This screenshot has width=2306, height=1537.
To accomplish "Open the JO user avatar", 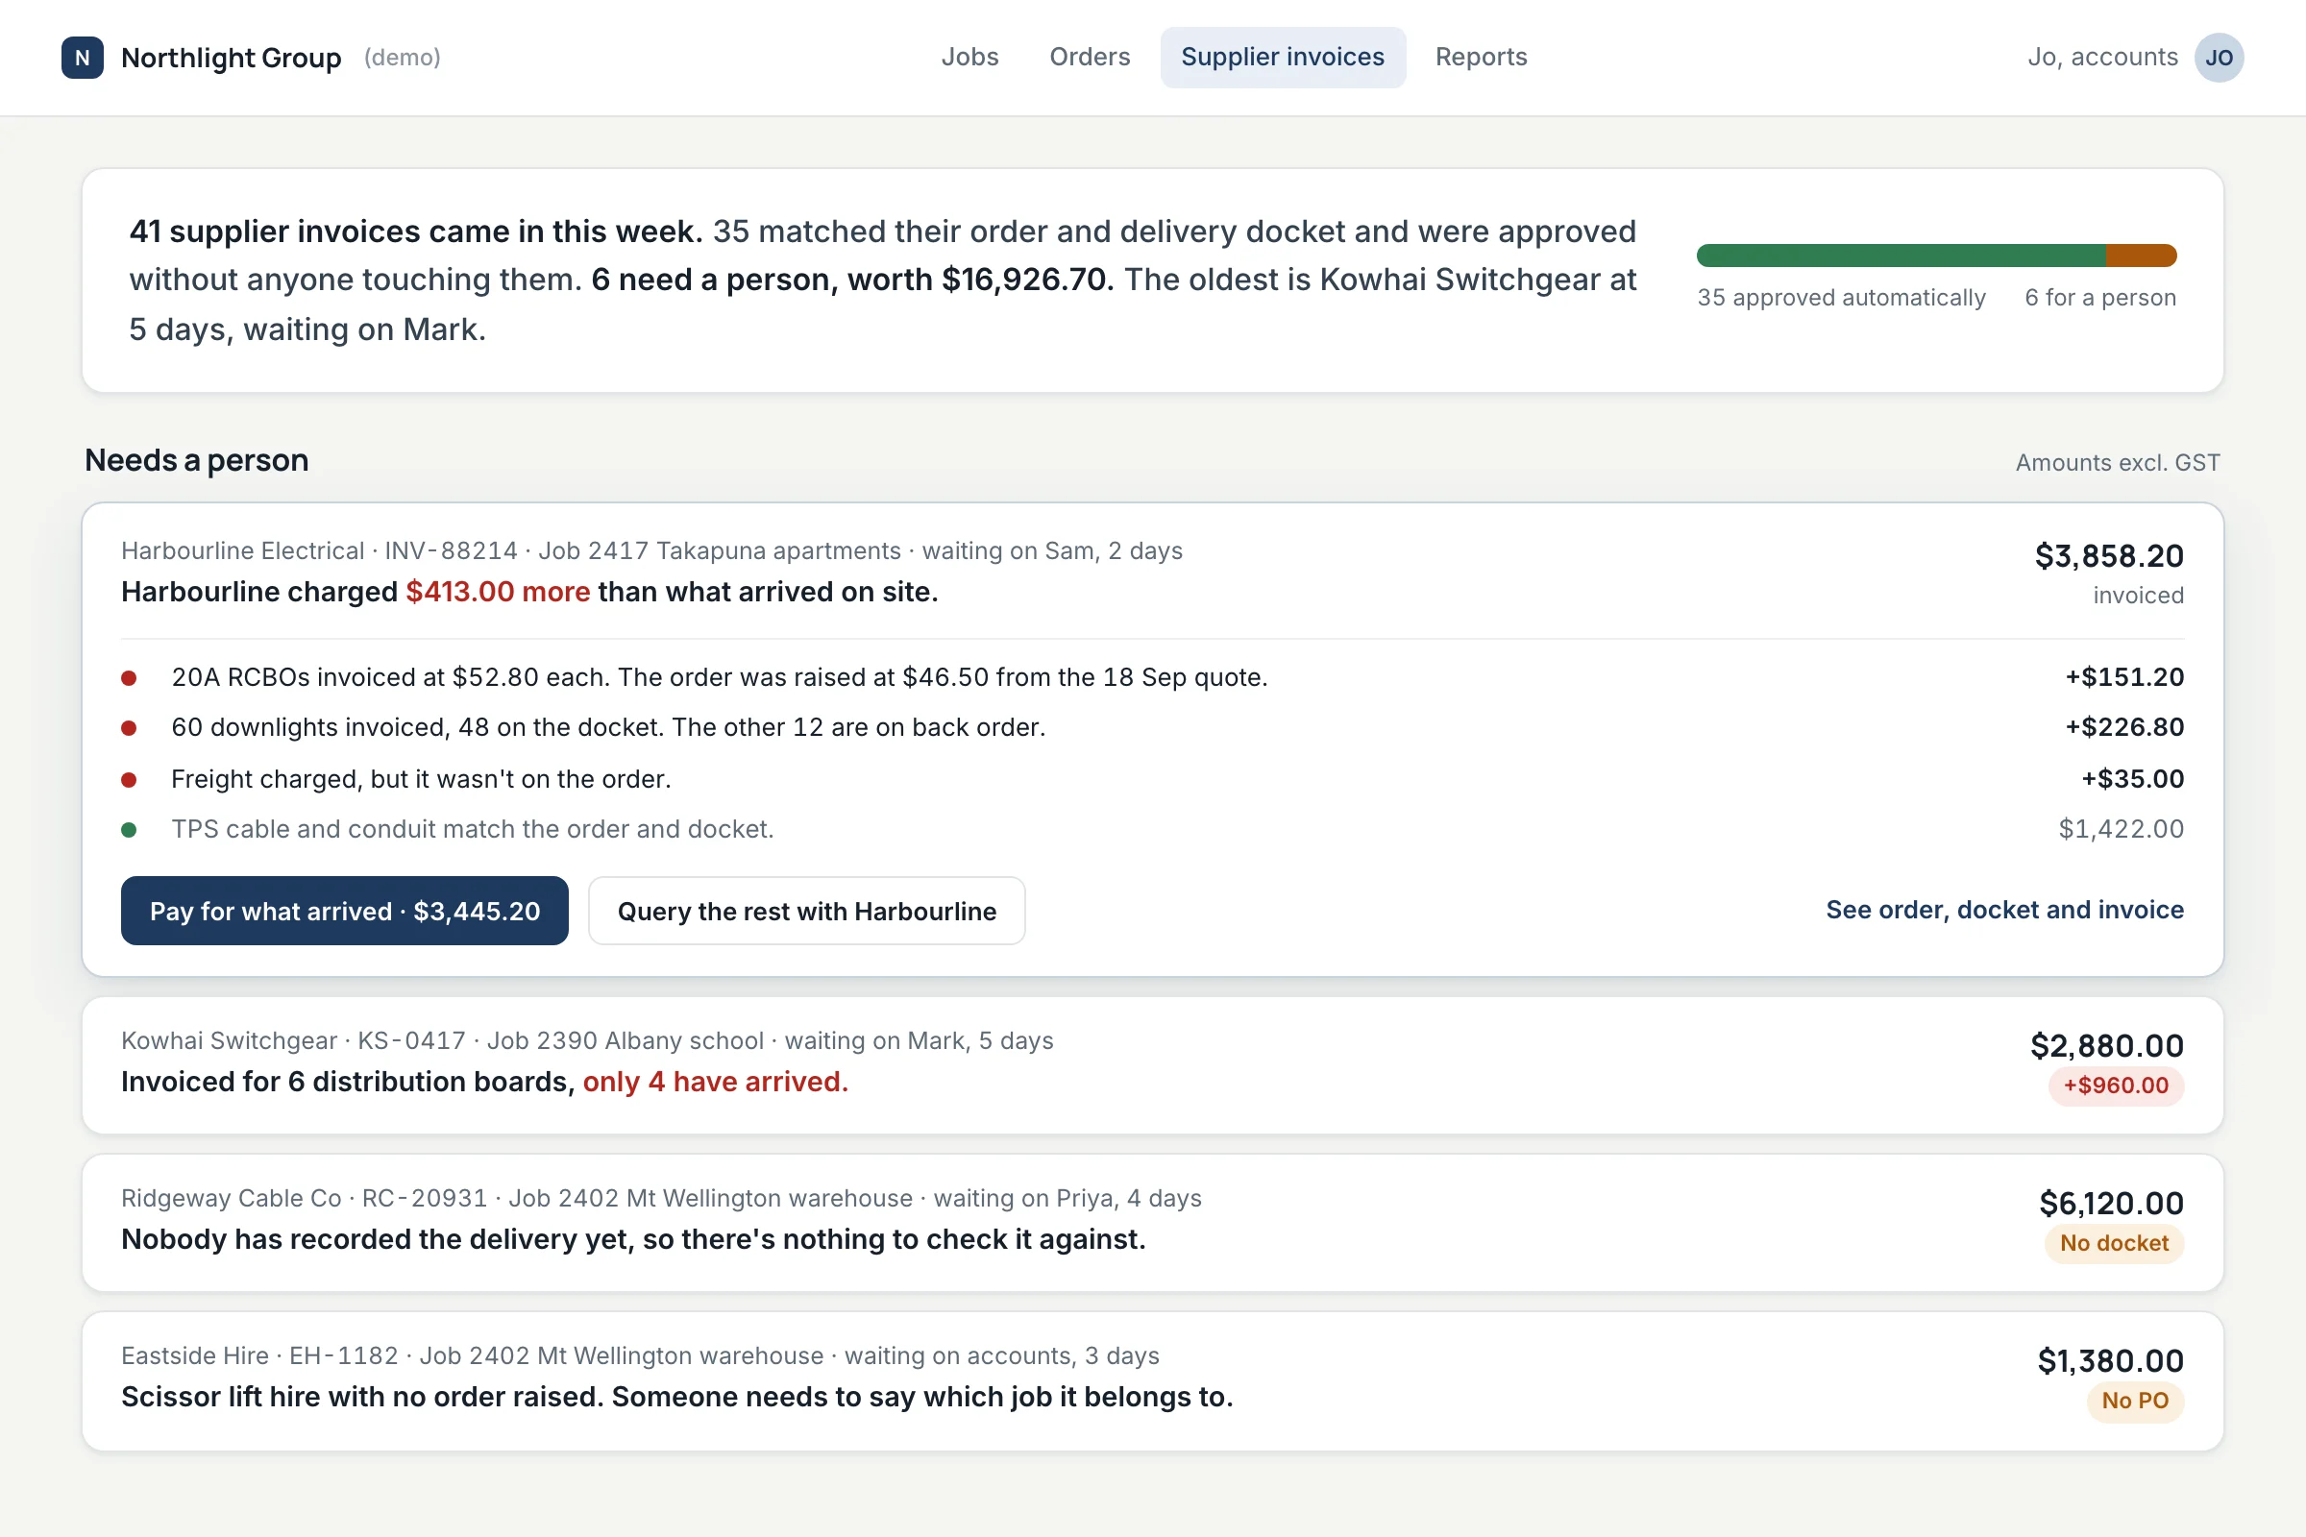I will (2219, 58).
